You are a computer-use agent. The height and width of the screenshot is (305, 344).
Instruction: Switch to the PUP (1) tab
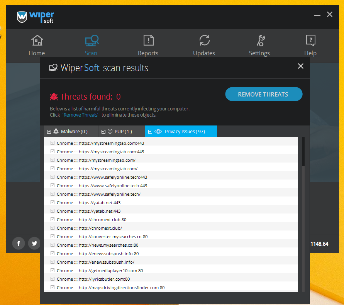122,131
